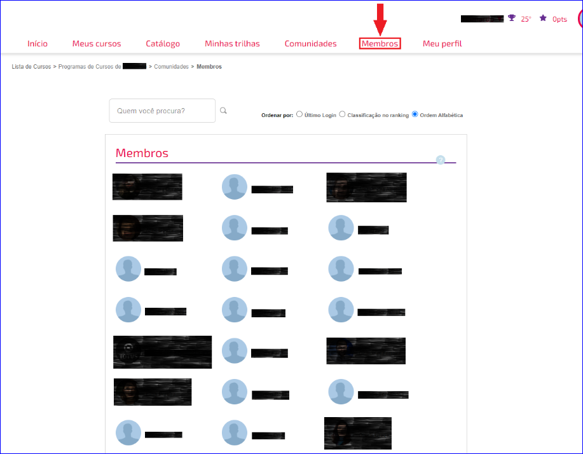Screen dimensions: 583x454
Task: Click the search magnifier icon
Action: point(223,111)
